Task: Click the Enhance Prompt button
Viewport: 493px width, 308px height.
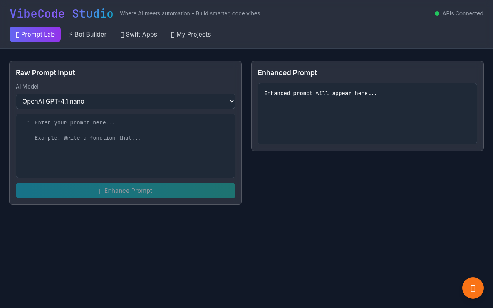Action: click(126, 191)
